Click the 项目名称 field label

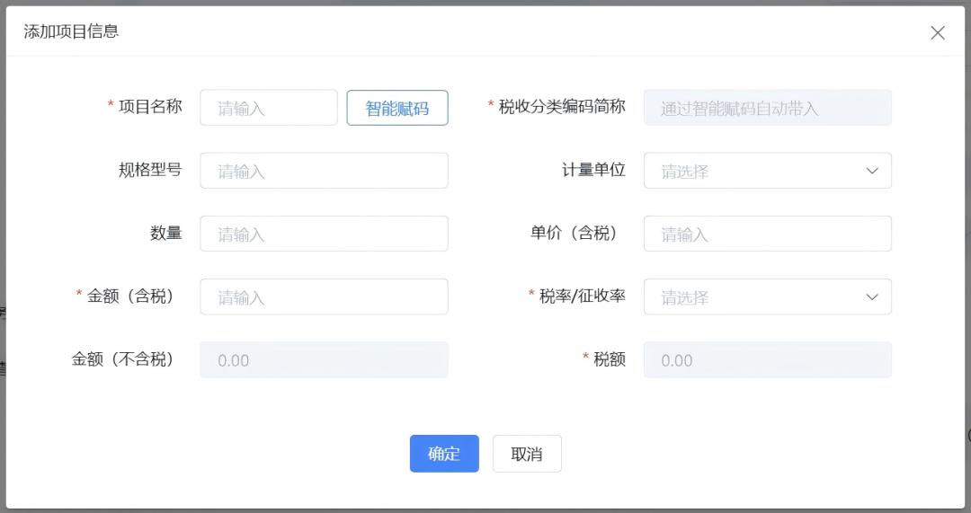click(150, 106)
